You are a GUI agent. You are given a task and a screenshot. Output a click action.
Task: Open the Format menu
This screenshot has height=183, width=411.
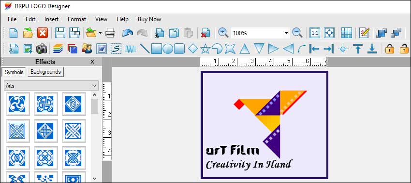tap(77, 19)
